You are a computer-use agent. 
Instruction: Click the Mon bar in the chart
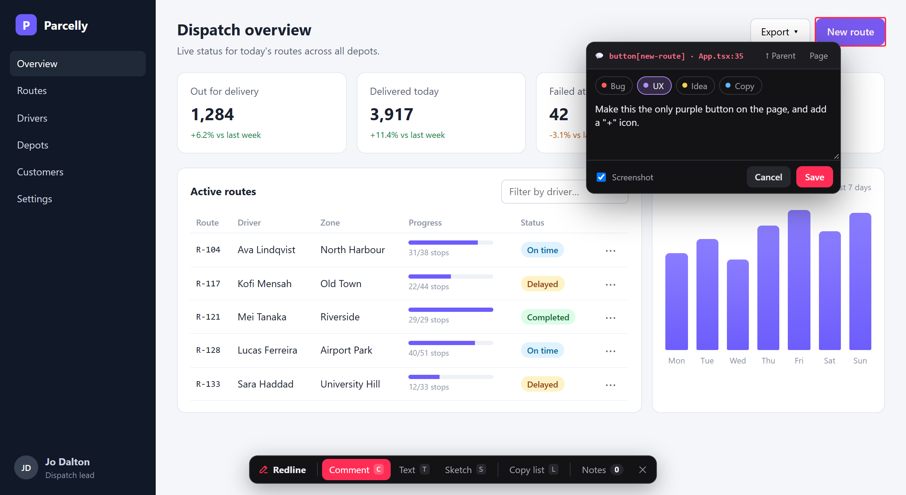pos(676,302)
